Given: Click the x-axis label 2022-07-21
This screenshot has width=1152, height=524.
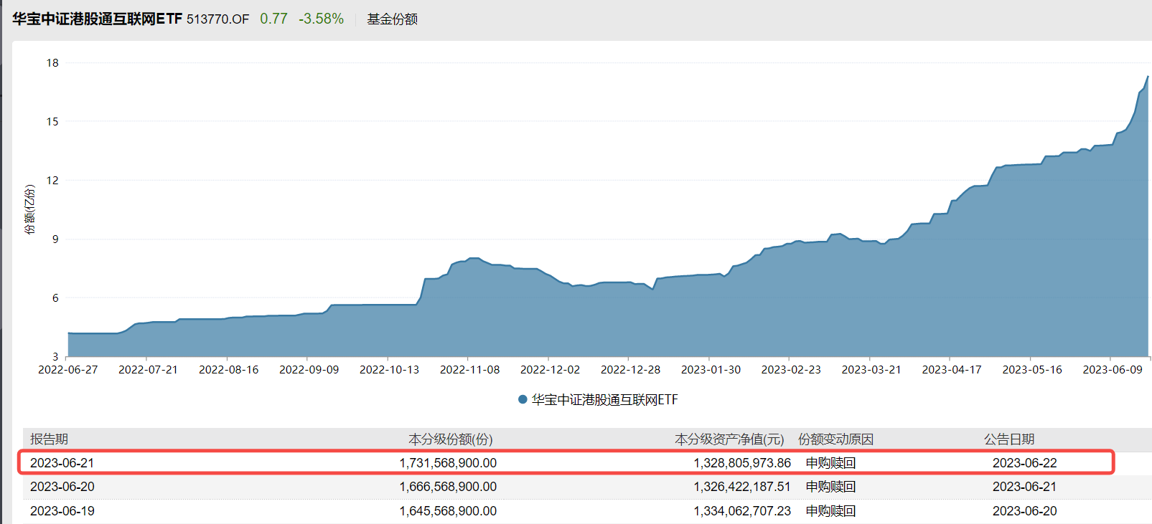Looking at the screenshot, I should pyautogui.click(x=148, y=370).
